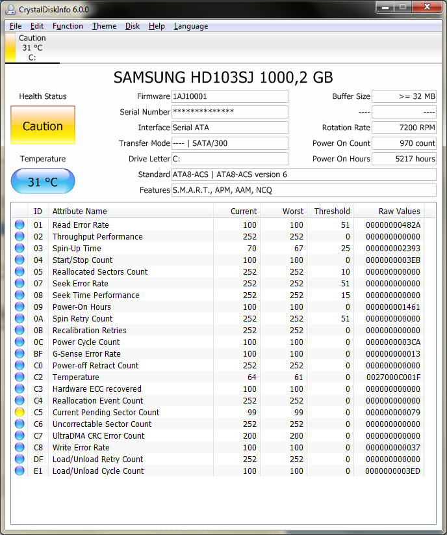Click the blue status icon for Power-On Hours

click(x=19, y=307)
